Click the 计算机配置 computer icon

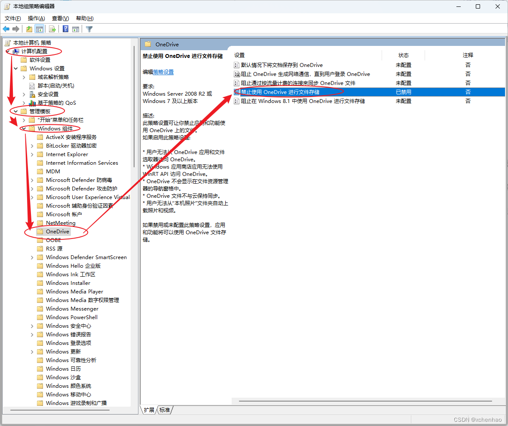16,51
